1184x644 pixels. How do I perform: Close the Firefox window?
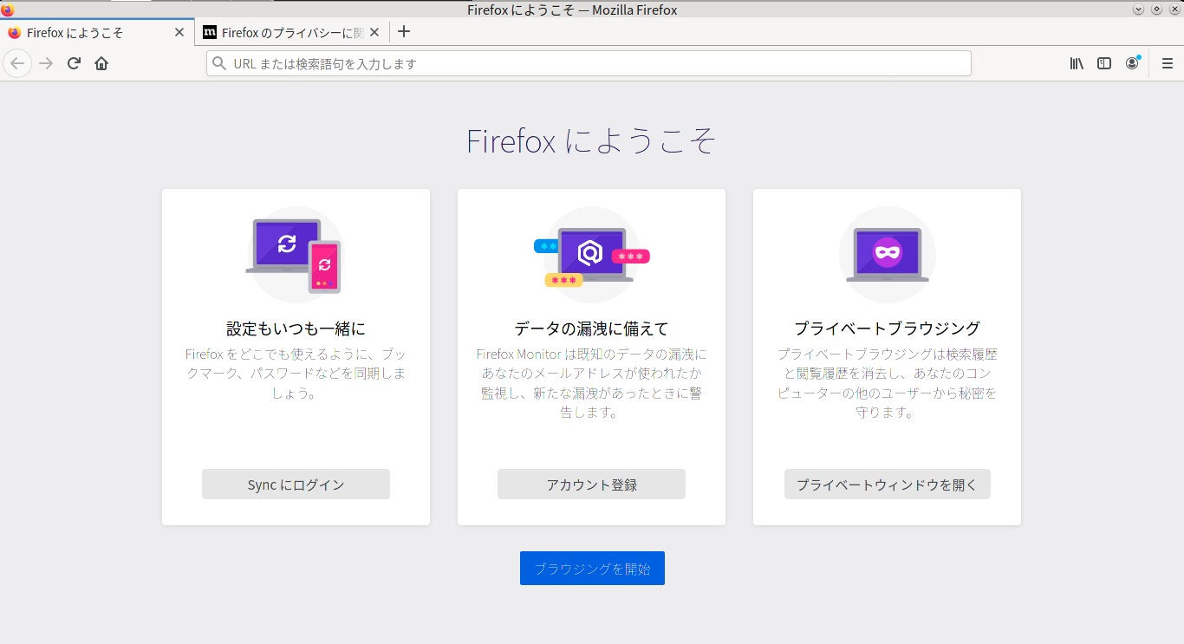pyautogui.click(x=1174, y=10)
